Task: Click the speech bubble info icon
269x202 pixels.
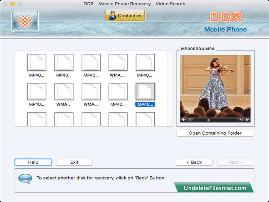Action: [x=25, y=178]
